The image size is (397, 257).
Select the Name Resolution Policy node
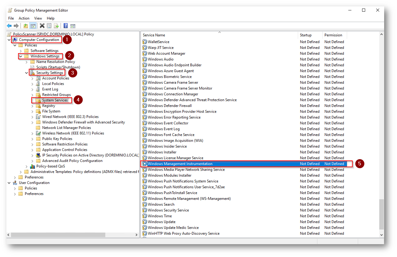[56, 62]
